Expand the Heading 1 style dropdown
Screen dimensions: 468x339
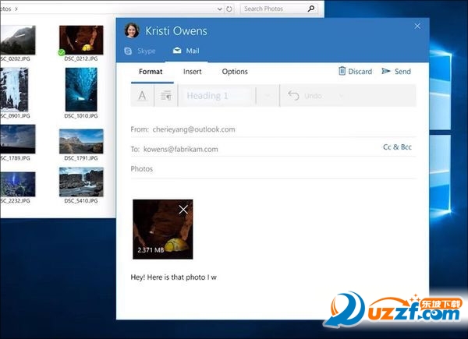coord(268,96)
